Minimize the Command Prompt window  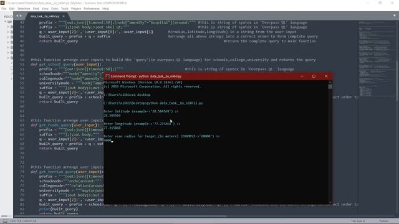(302, 76)
